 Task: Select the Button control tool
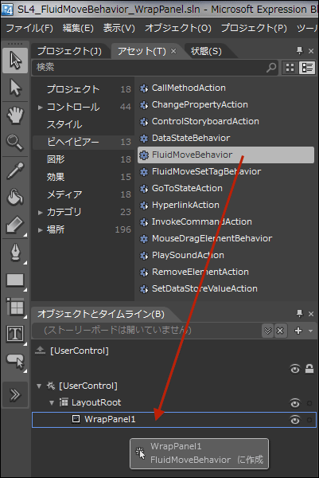point(15,362)
